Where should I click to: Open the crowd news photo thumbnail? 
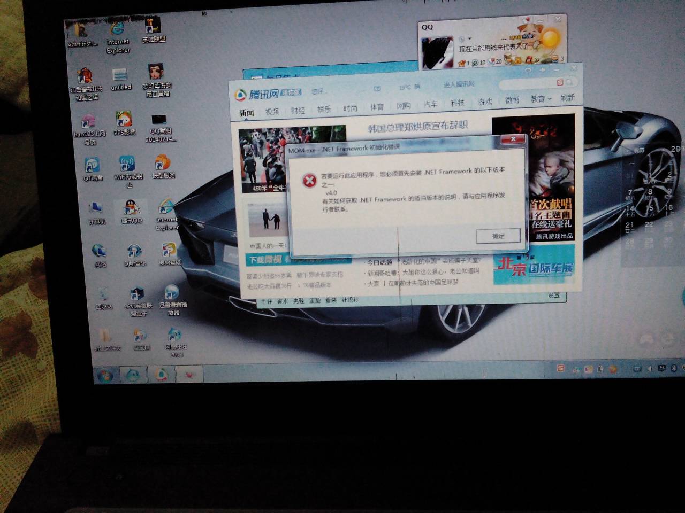tap(292, 159)
